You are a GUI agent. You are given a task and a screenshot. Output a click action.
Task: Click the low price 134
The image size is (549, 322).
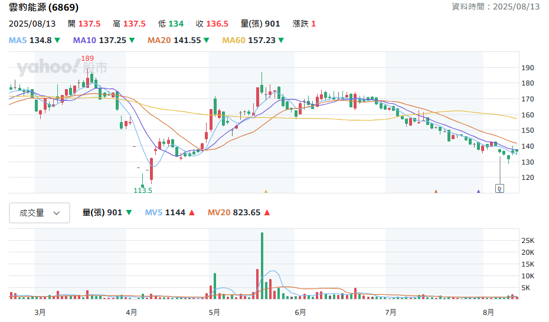(x=176, y=24)
